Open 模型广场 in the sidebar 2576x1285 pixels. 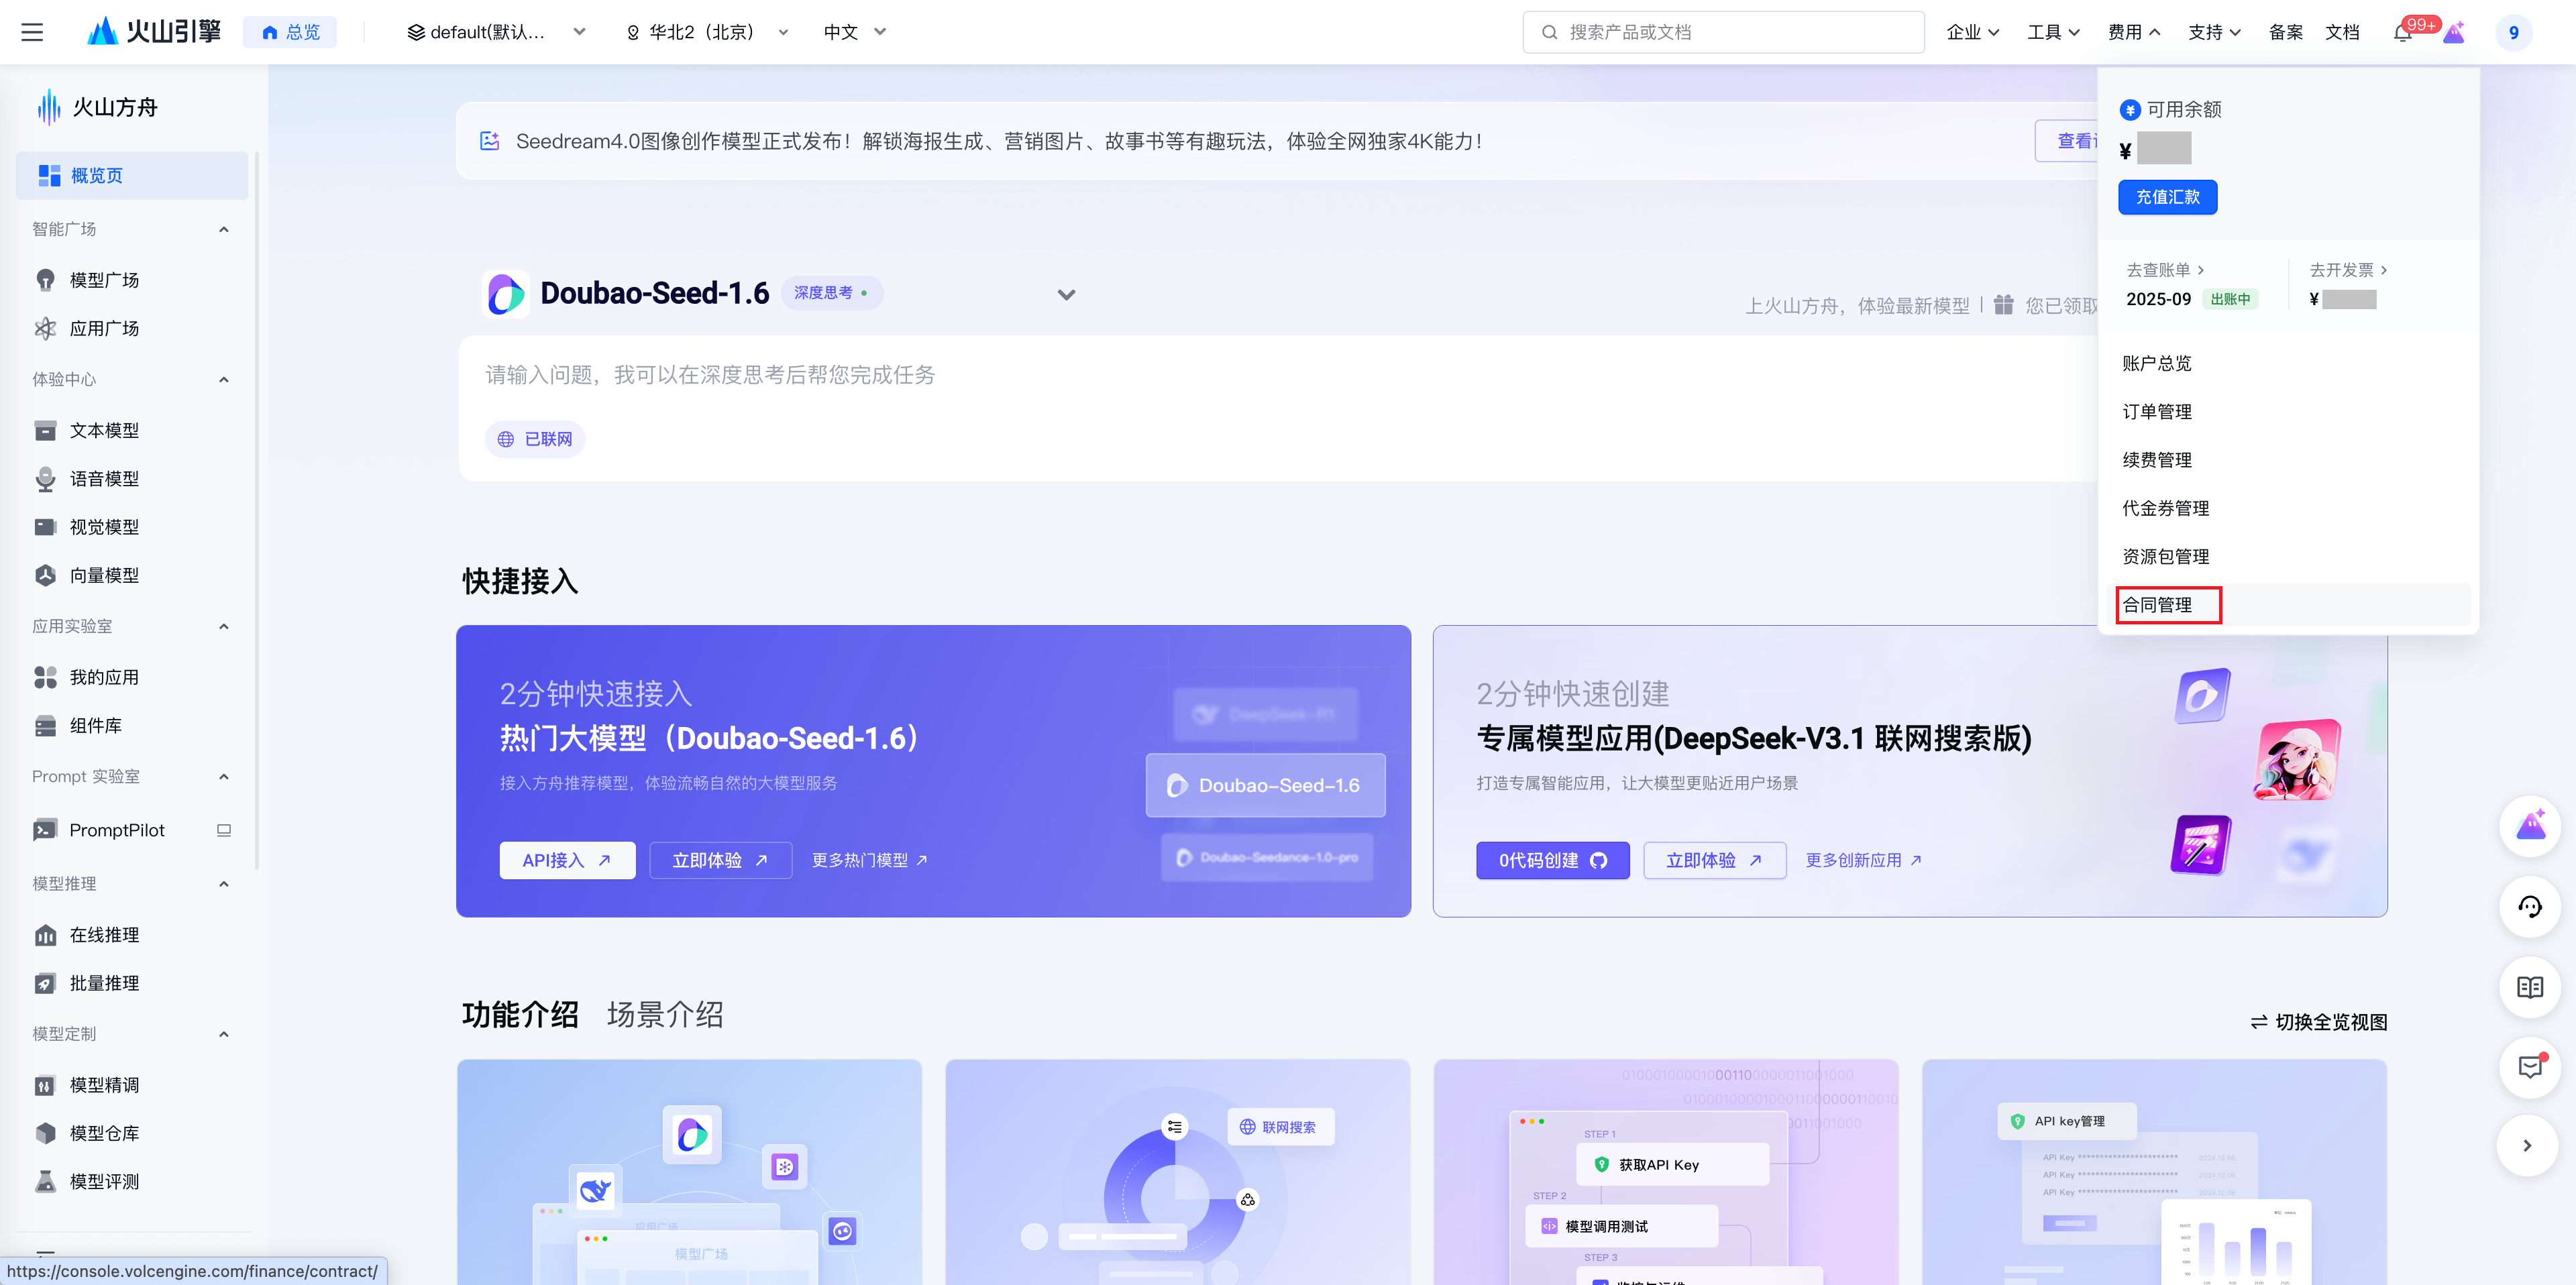pyautogui.click(x=104, y=280)
